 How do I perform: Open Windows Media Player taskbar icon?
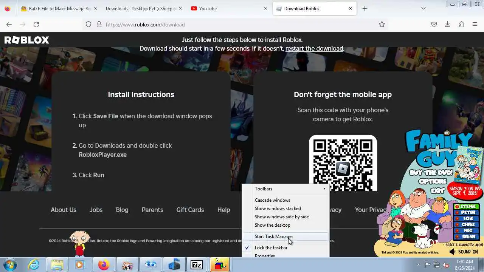[x=80, y=265]
